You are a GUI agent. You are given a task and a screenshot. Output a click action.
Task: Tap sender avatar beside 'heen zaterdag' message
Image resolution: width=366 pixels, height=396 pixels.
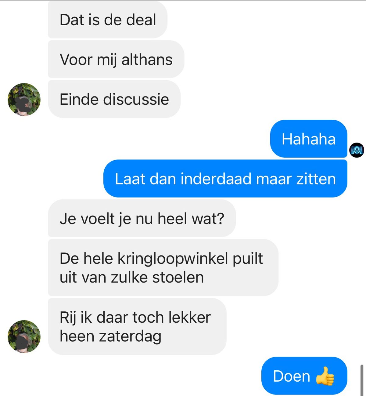pos(24,336)
